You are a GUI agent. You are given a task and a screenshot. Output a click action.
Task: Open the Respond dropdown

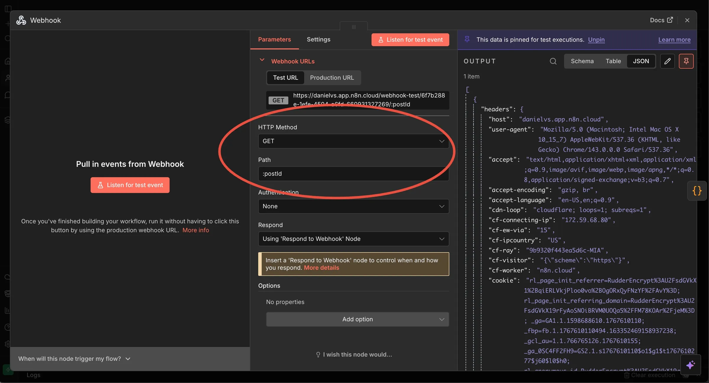tap(354, 239)
